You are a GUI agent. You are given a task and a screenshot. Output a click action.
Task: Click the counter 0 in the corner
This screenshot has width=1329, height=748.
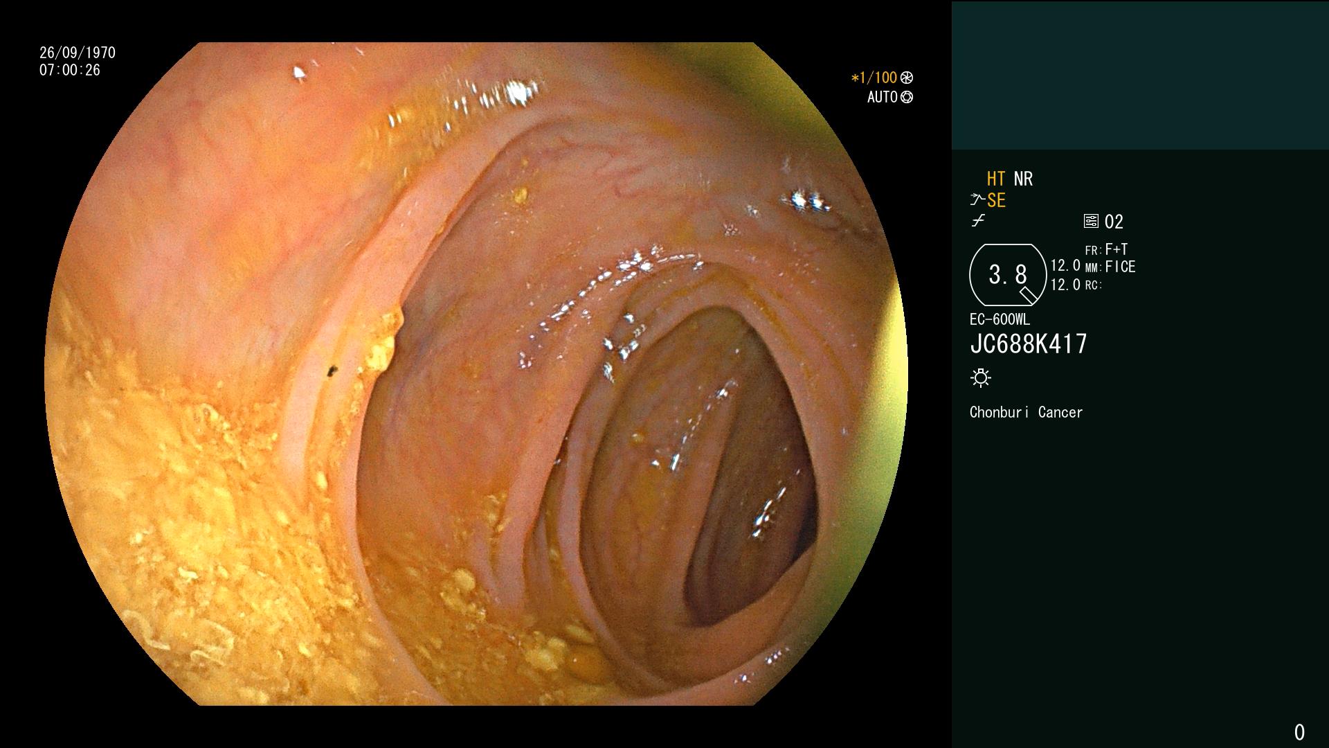click(1299, 732)
